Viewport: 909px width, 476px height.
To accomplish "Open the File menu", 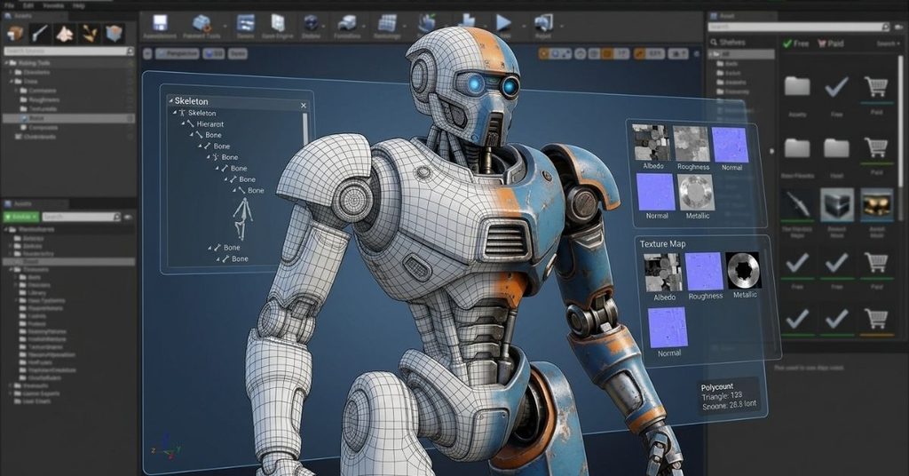I will [9, 5].
